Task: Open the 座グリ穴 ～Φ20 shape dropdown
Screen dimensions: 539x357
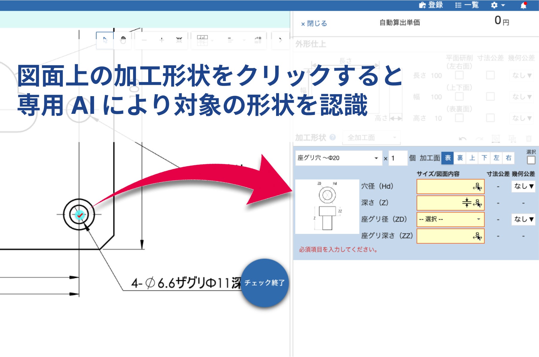Action: coord(338,158)
